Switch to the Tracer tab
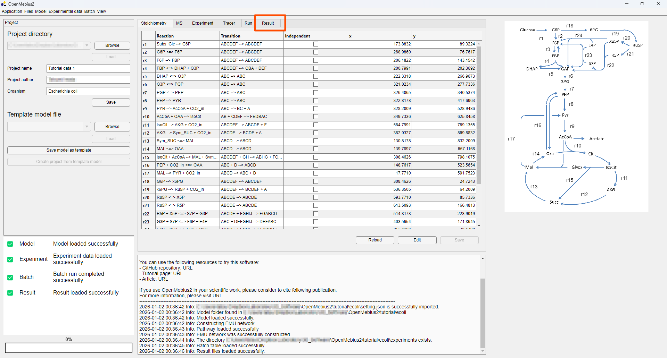Screen dimensions: 667x358 pos(229,23)
